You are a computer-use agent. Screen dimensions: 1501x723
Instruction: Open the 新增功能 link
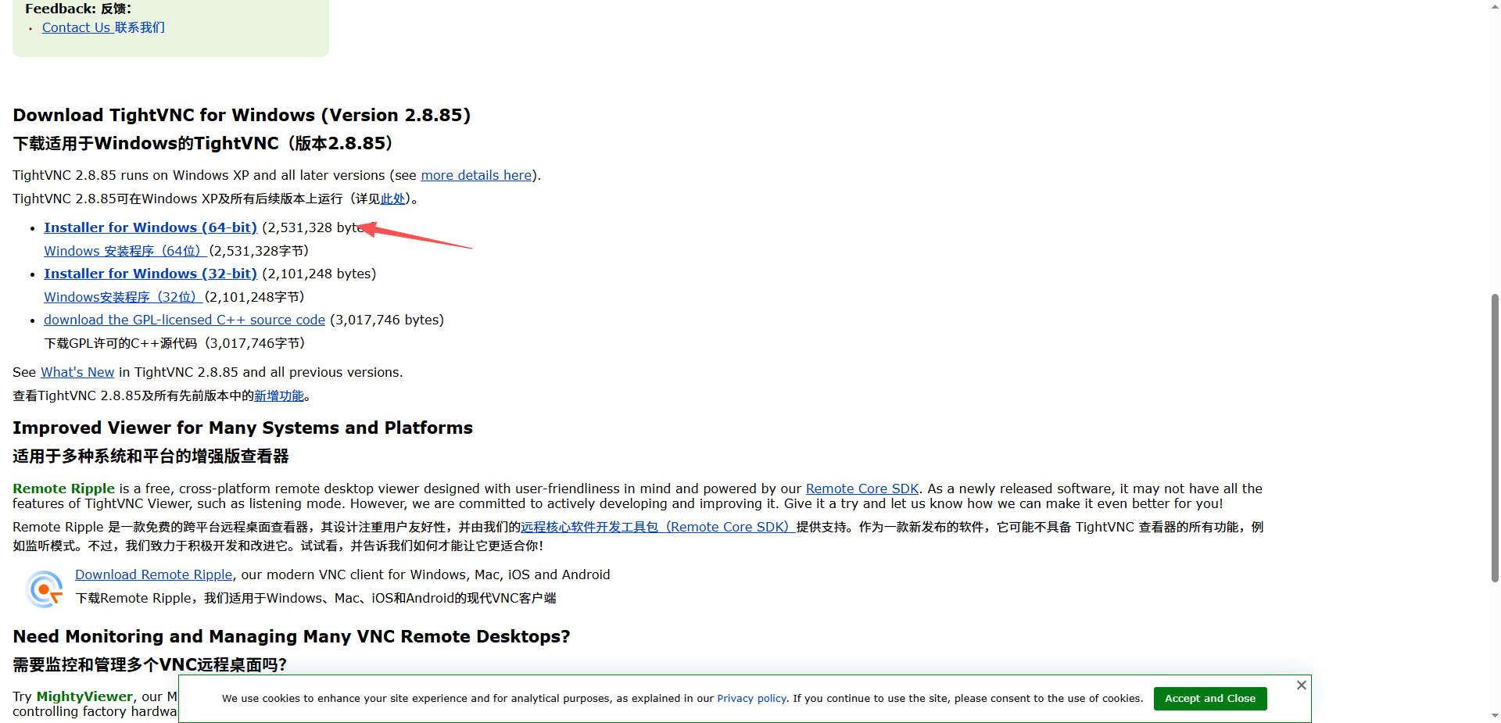tap(279, 396)
